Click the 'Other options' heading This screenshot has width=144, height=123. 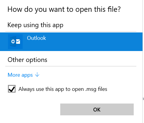pos(27,60)
